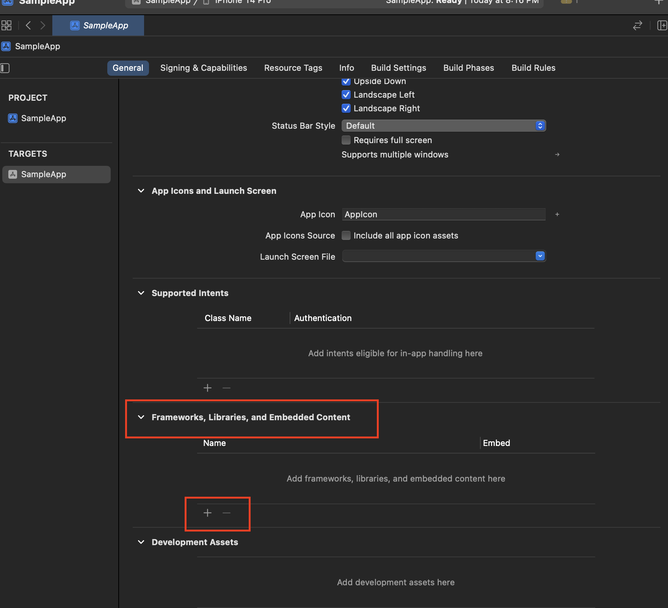
Task: Click the SampleApp breadcrumb label
Action: pos(38,46)
